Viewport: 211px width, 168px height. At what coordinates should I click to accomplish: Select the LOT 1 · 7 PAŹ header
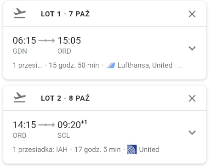65,14
